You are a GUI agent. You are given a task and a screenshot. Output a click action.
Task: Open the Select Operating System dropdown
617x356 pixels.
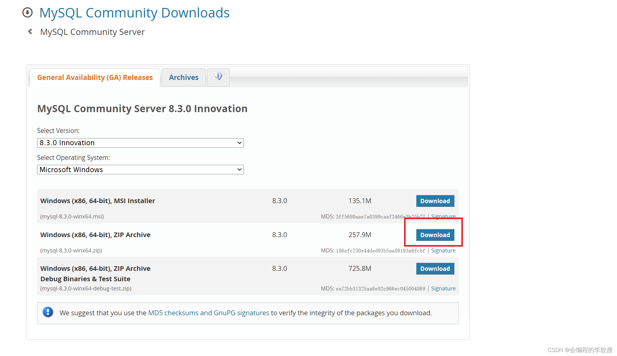pos(140,170)
